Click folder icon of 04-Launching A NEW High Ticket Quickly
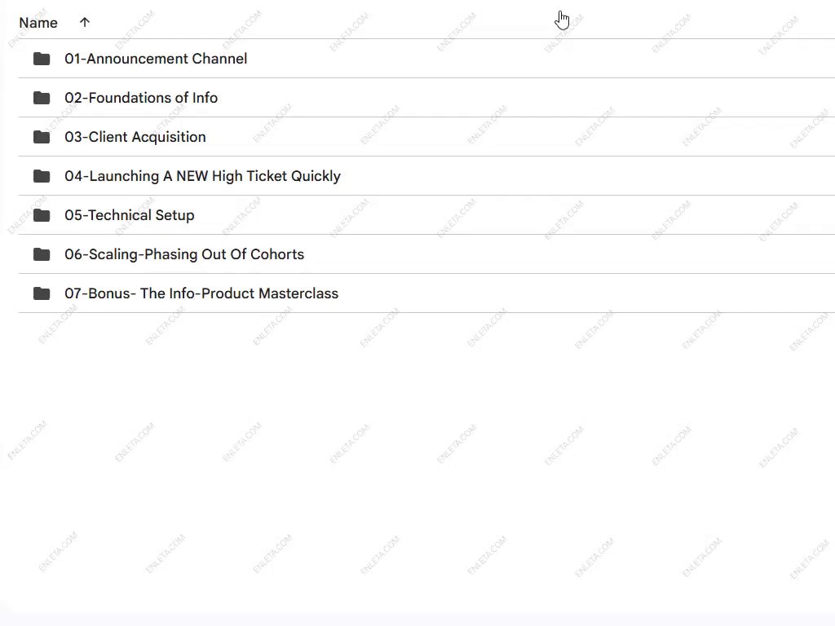The height and width of the screenshot is (626, 835). coord(42,176)
